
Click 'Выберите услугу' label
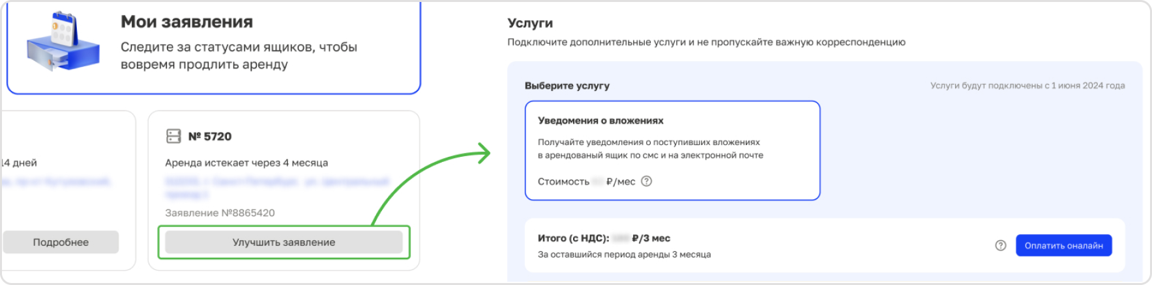pos(567,85)
